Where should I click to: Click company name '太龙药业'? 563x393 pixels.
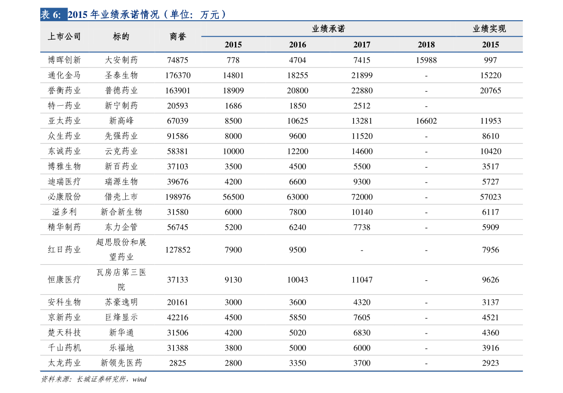pyautogui.click(x=64, y=363)
